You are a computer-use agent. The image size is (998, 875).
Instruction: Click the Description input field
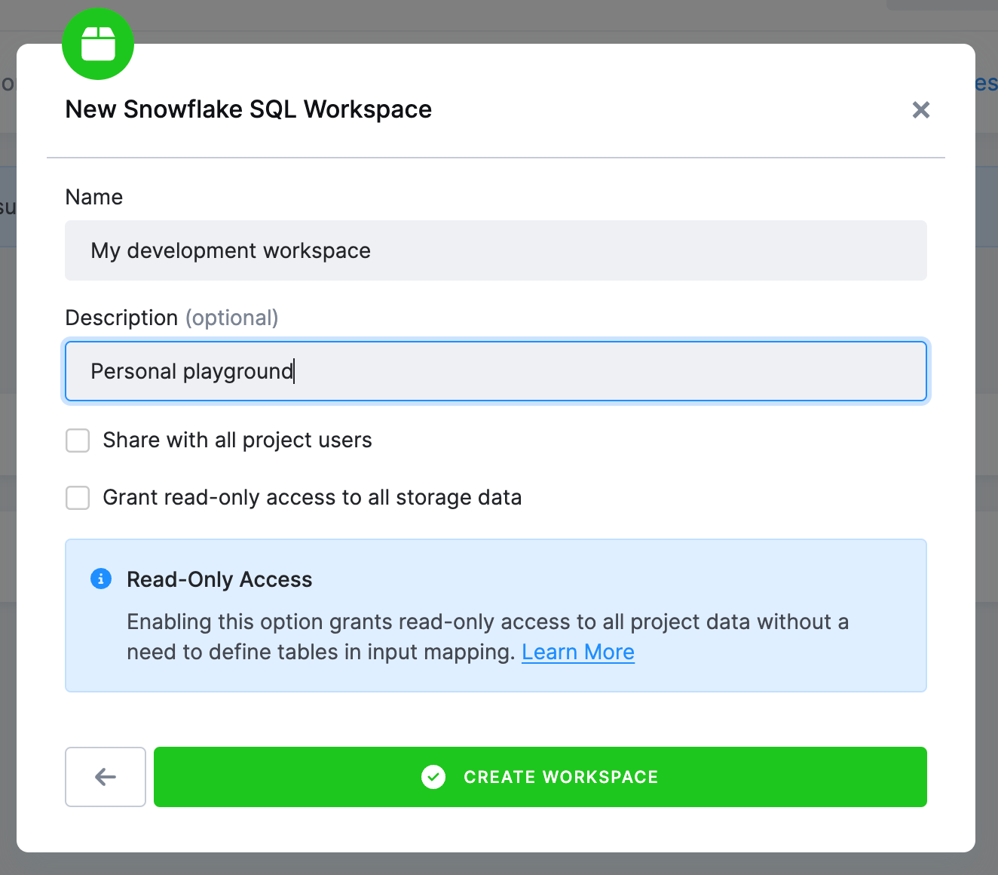(x=496, y=371)
